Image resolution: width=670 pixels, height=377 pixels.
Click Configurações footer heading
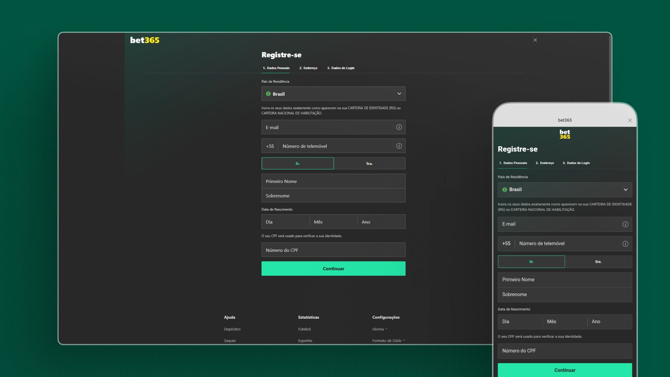[386, 317]
